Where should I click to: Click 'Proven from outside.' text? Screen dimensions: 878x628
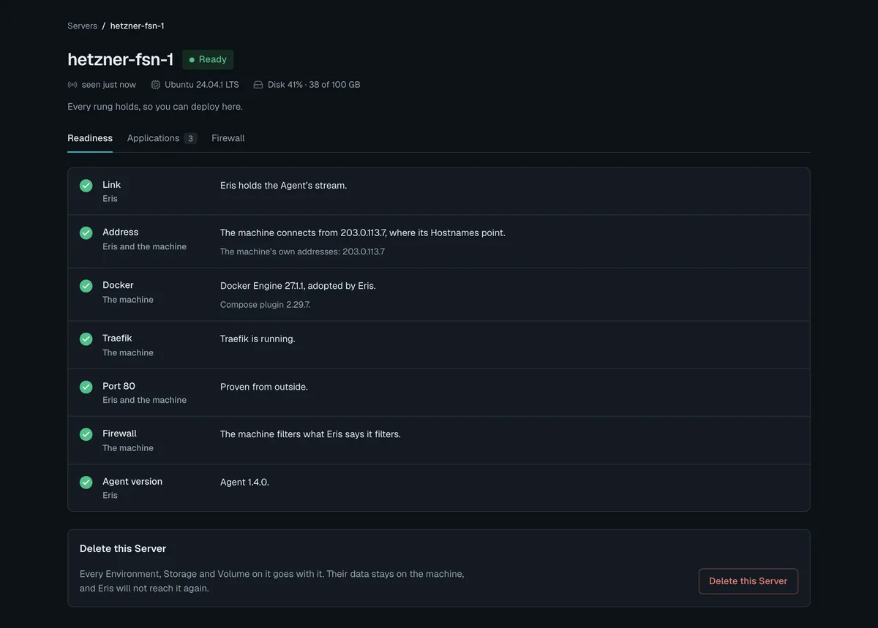[x=264, y=387]
